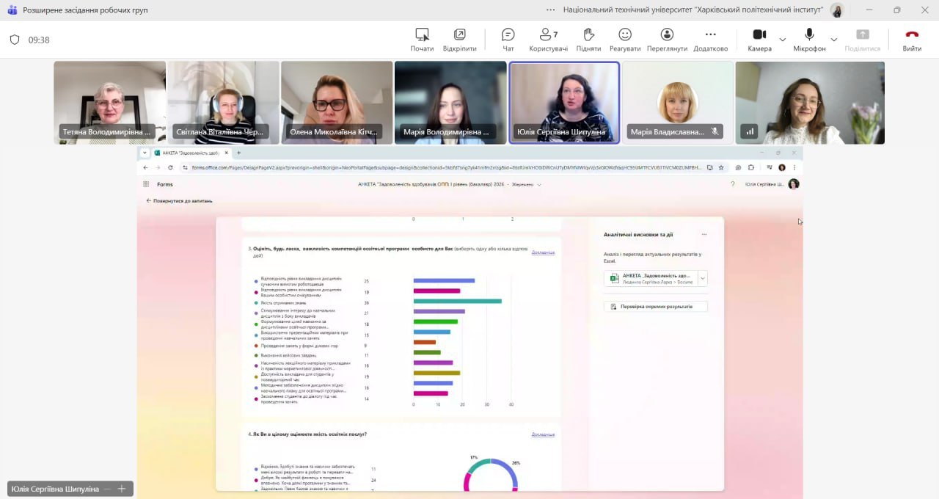Open the АНКЕТА Excel results file
939x499 pixels.
[x=651, y=278]
